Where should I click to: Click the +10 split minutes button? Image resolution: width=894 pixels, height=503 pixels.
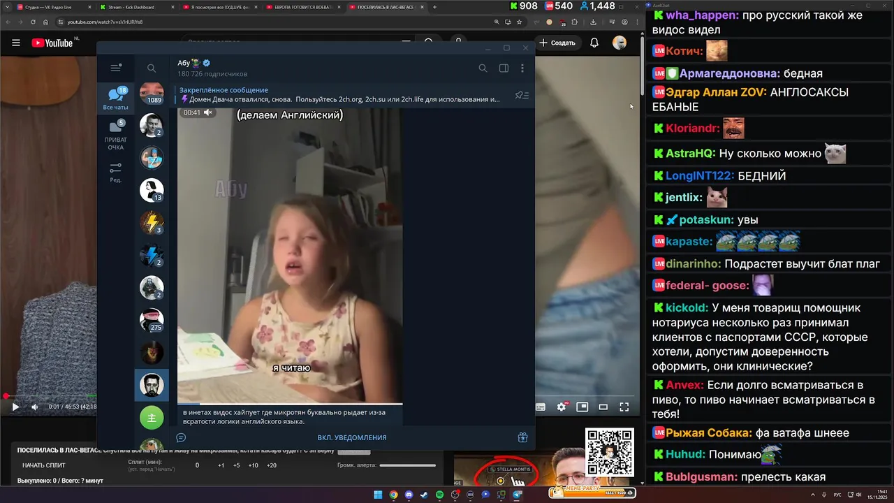(254, 465)
